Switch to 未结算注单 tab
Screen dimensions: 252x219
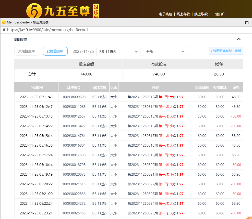click(27, 51)
